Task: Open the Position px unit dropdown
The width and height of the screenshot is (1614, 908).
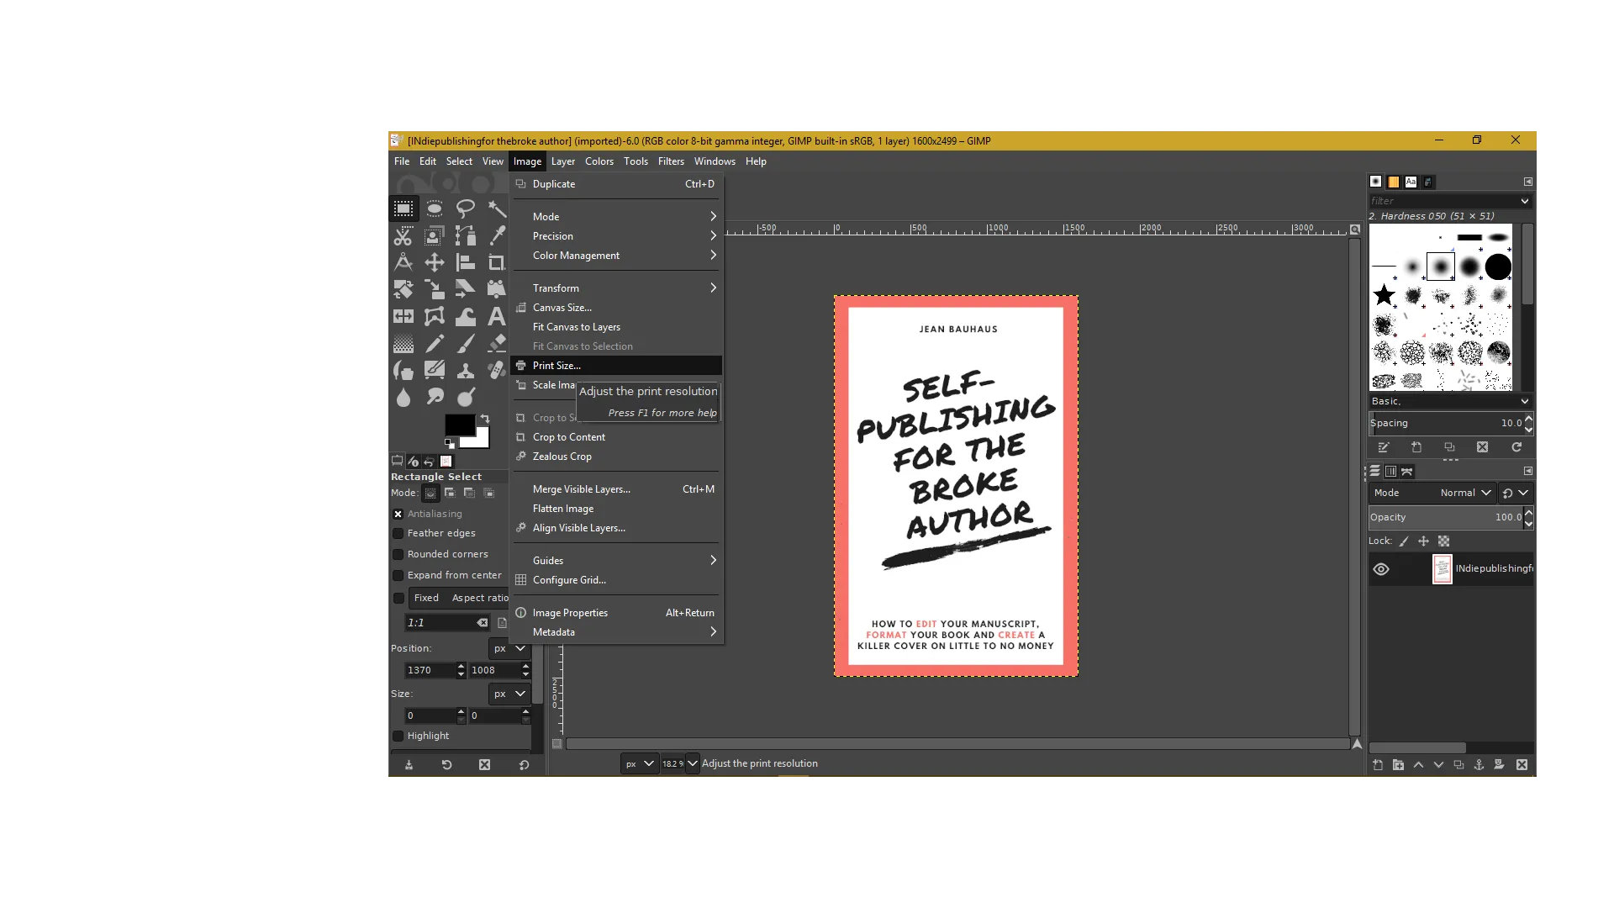Action: [x=509, y=648]
